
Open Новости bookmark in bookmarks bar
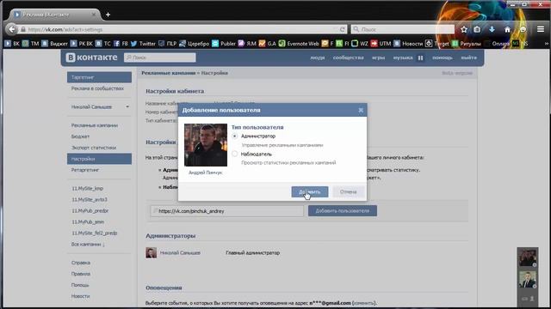[408, 44]
